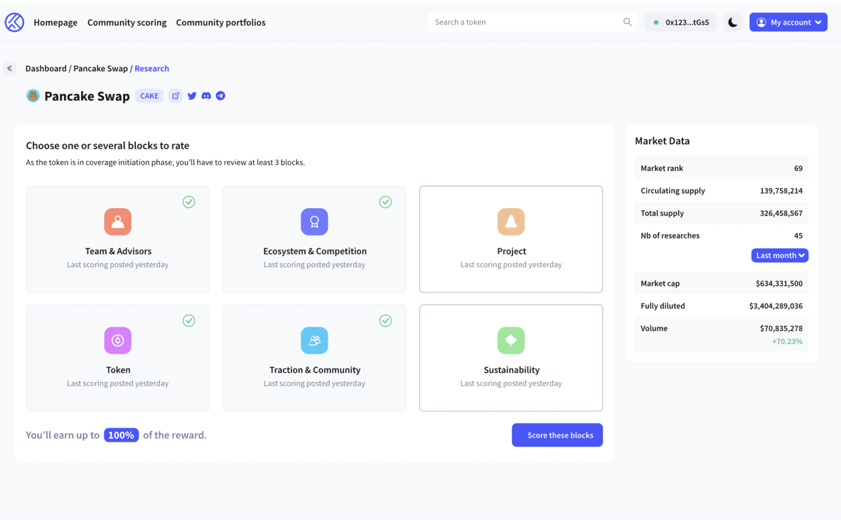841x520 pixels.
Task: Click the Choose one or several blocks heading
Action: pyautogui.click(x=107, y=146)
